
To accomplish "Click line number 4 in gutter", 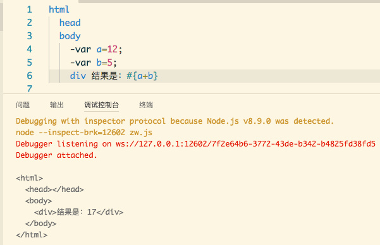I will tap(29, 49).
